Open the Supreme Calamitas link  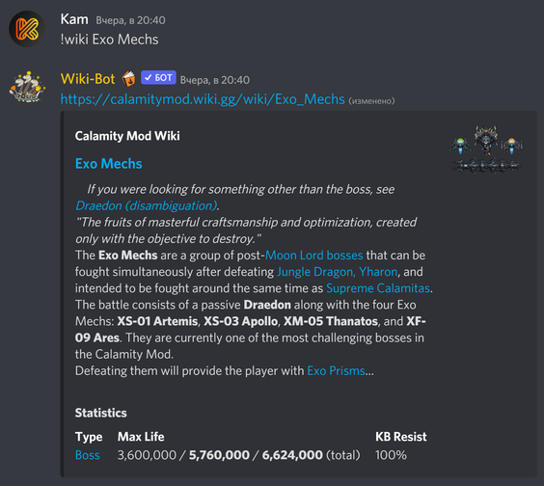[378, 288]
